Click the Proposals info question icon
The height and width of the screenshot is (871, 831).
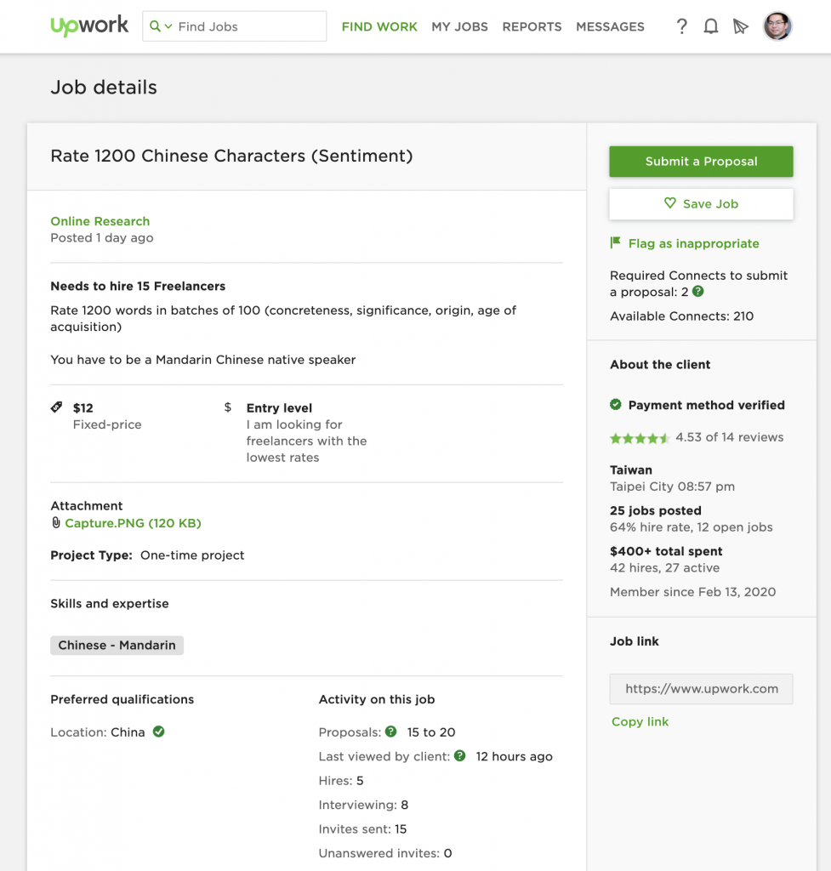391,732
